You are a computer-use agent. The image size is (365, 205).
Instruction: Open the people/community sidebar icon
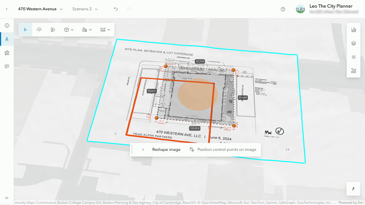click(7, 53)
